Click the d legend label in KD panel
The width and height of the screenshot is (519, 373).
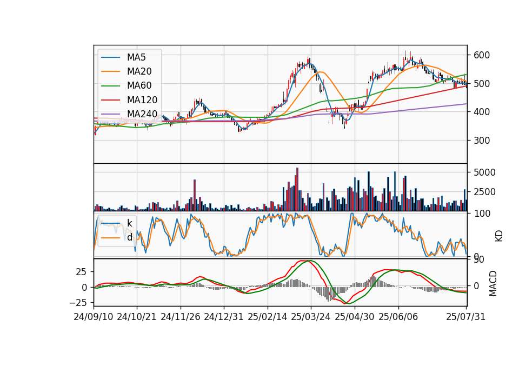(x=130, y=237)
